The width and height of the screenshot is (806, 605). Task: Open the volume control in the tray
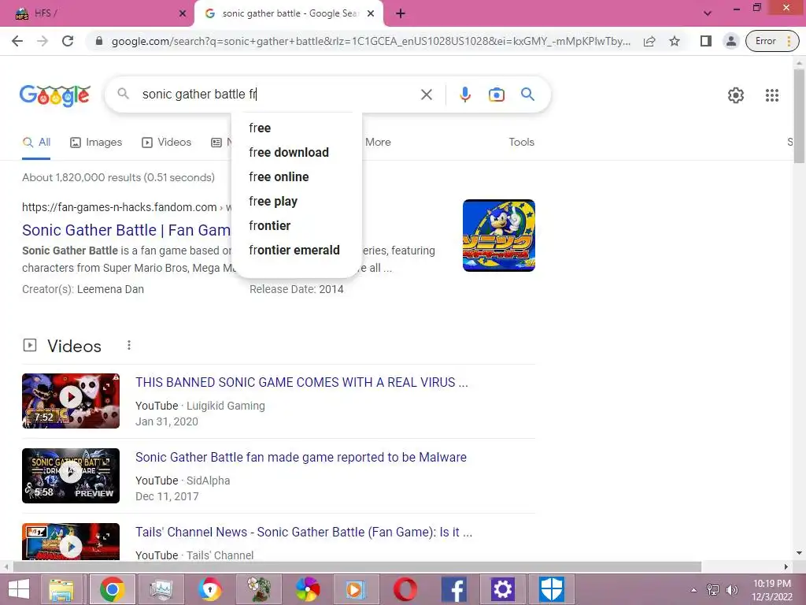click(x=731, y=590)
